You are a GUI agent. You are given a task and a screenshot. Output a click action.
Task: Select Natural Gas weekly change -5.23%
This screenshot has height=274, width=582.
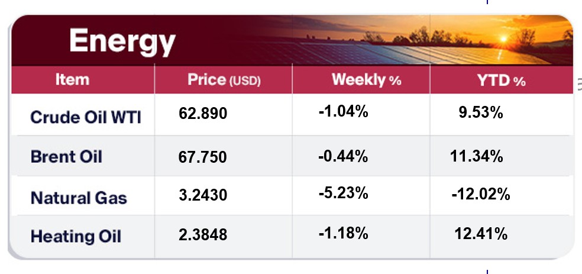pos(344,193)
